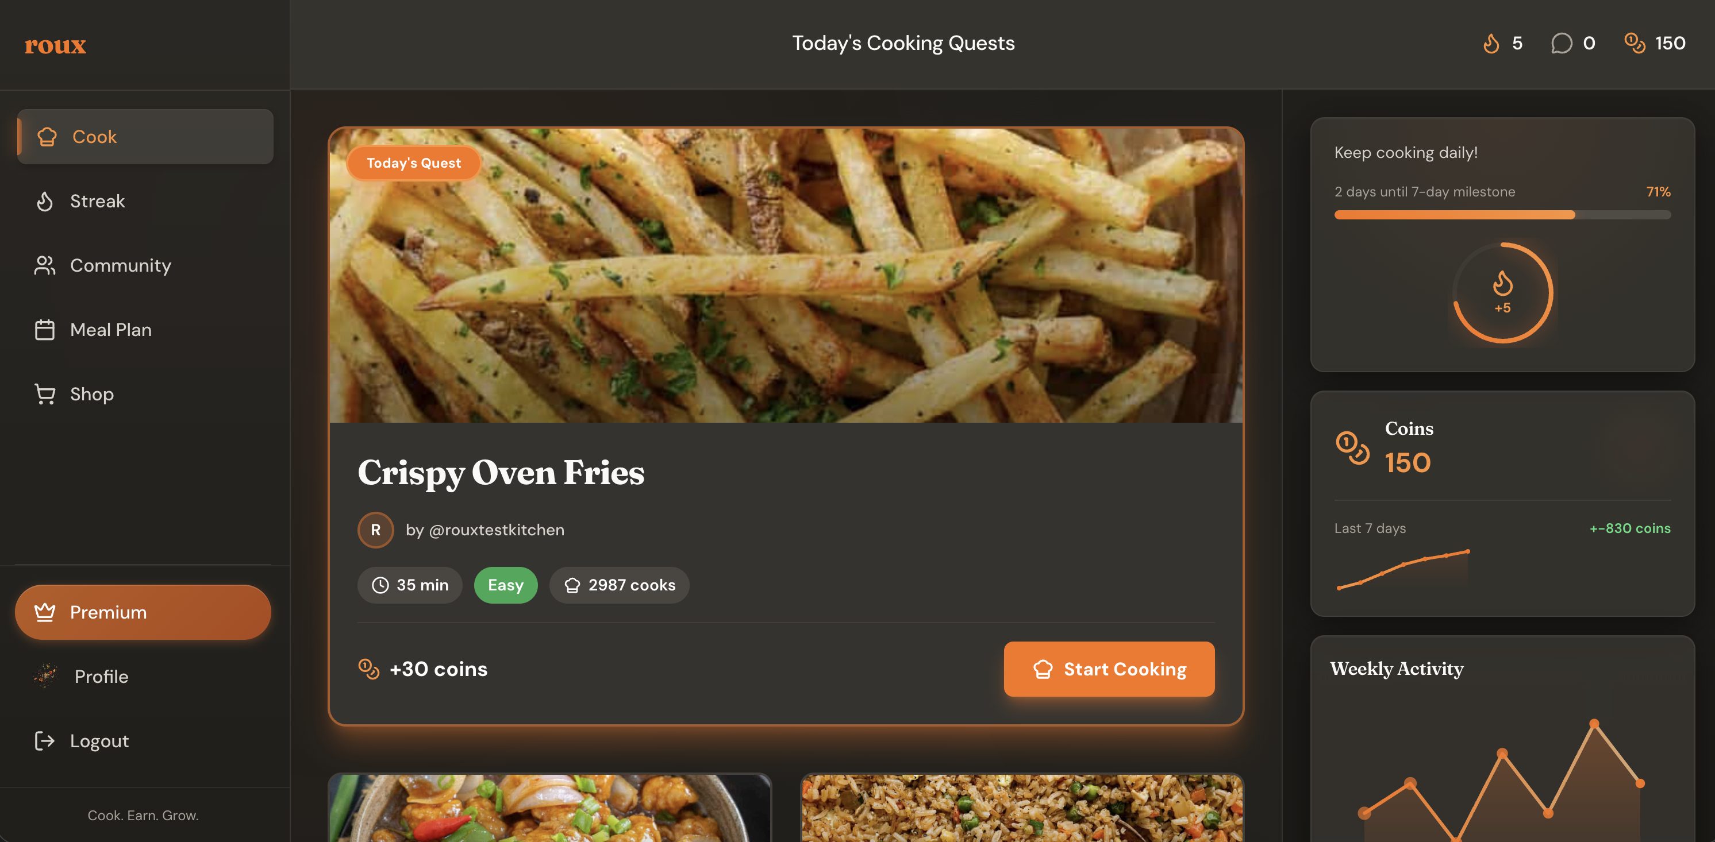Screen dimensions: 1715x842
Task: Click the flame icon in streak ring
Action: click(x=1502, y=283)
